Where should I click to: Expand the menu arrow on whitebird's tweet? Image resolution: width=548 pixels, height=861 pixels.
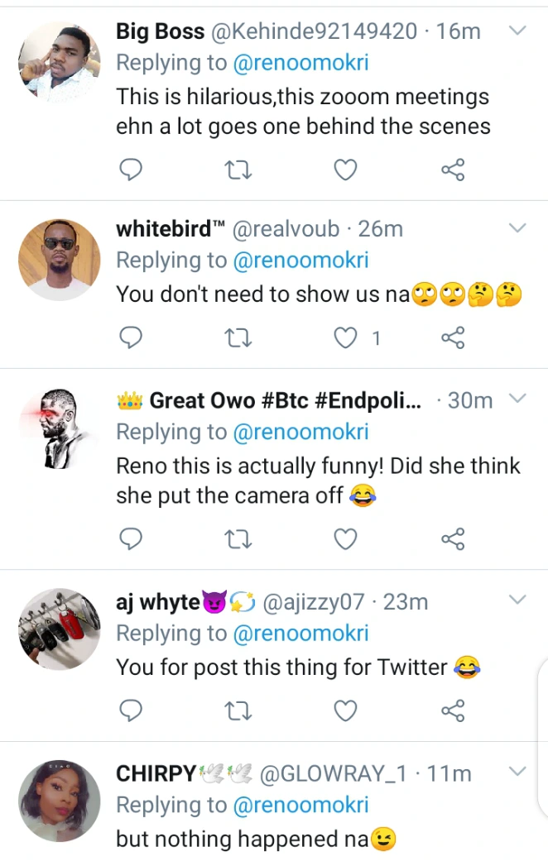click(x=517, y=227)
